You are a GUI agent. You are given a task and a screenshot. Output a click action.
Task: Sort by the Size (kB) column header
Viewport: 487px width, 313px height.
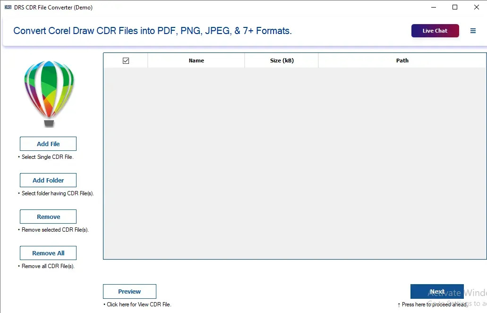pyautogui.click(x=282, y=61)
